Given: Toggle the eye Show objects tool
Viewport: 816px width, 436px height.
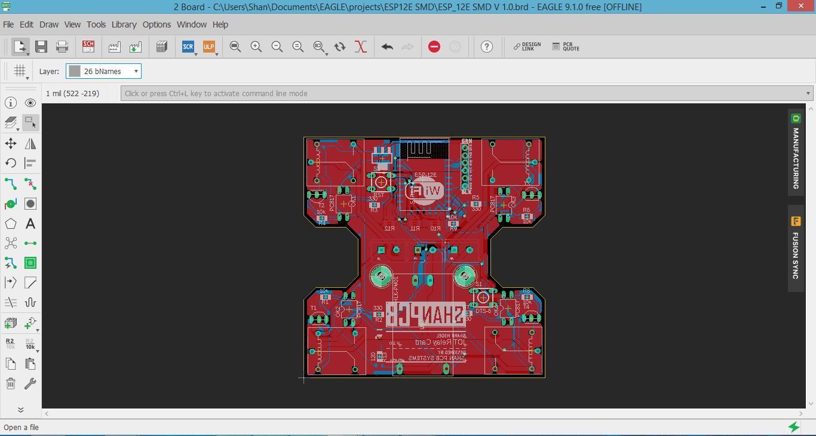Looking at the screenshot, I should pyautogui.click(x=30, y=103).
